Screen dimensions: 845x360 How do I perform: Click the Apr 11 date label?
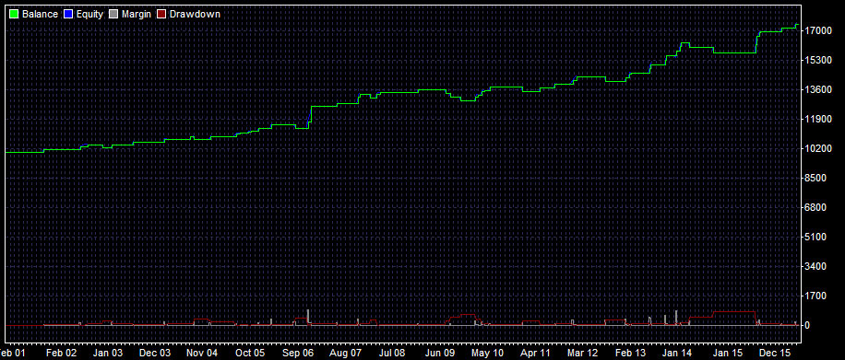tap(536, 353)
